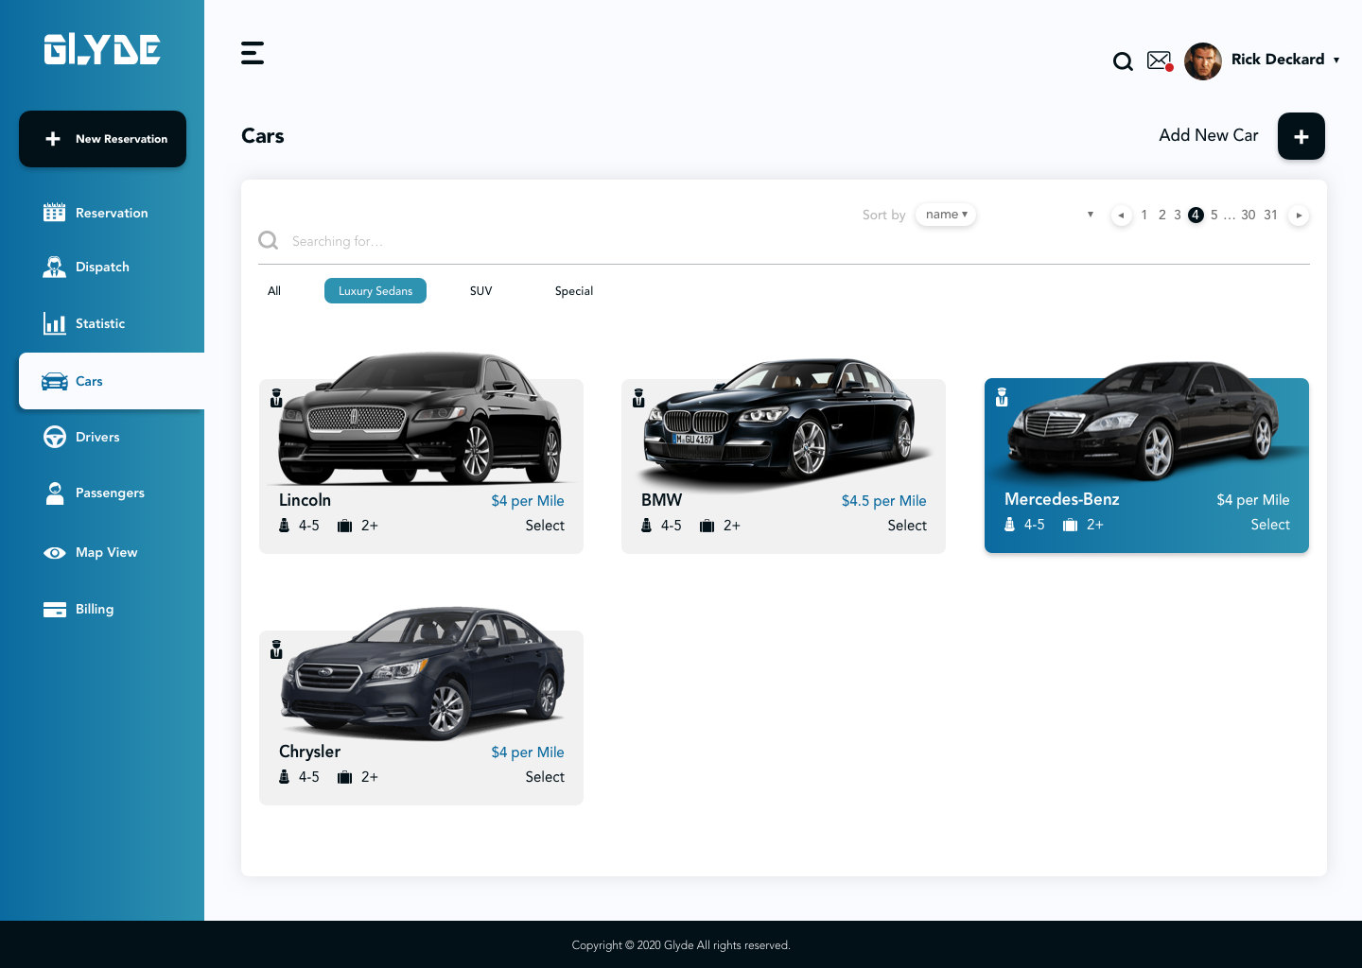Open Billing in the sidebar
1362x968 pixels.
click(79, 609)
